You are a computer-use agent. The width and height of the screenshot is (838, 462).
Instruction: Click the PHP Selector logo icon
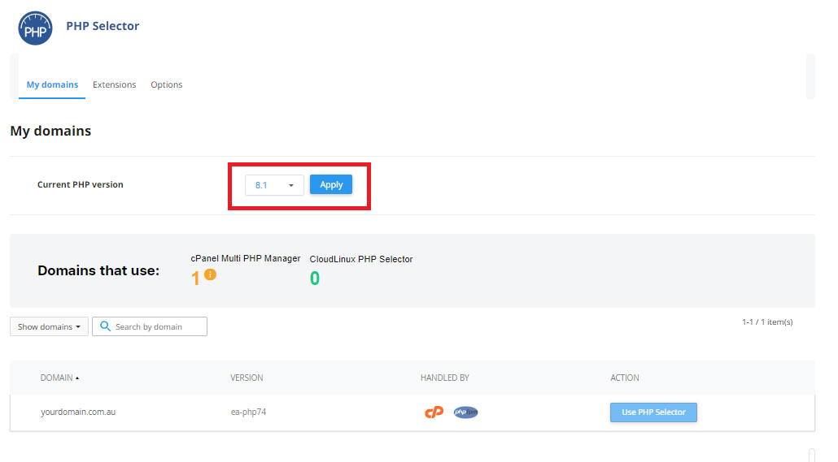click(x=35, y=28)
